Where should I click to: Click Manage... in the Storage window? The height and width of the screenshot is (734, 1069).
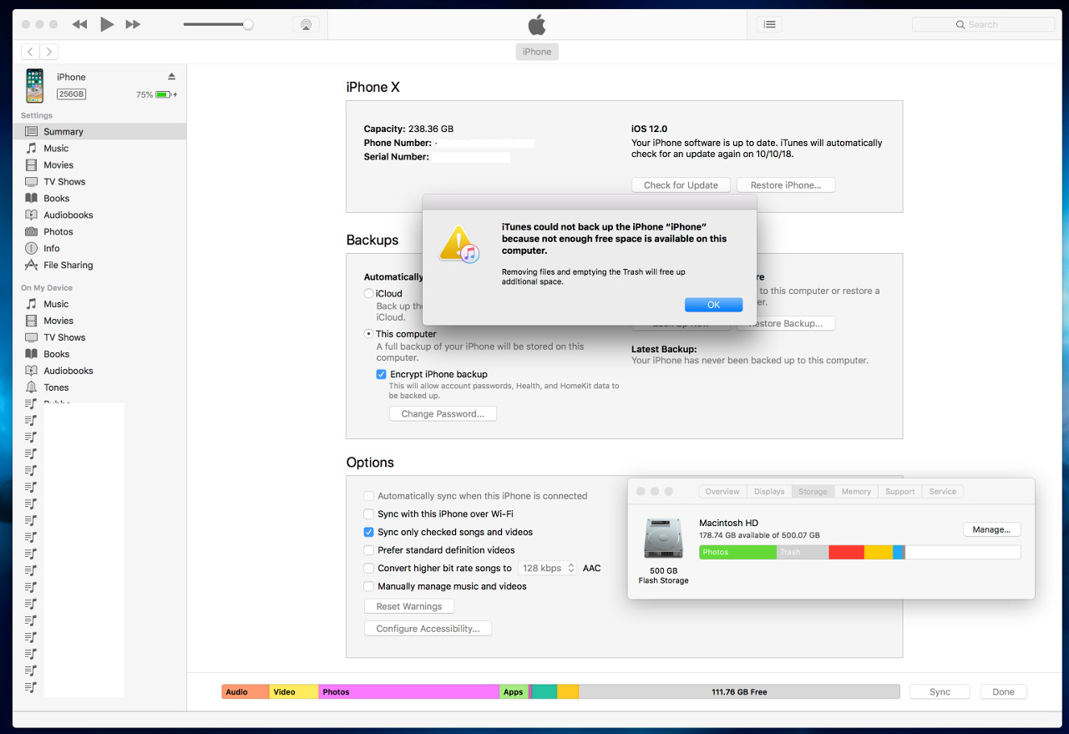click(991, 529)
